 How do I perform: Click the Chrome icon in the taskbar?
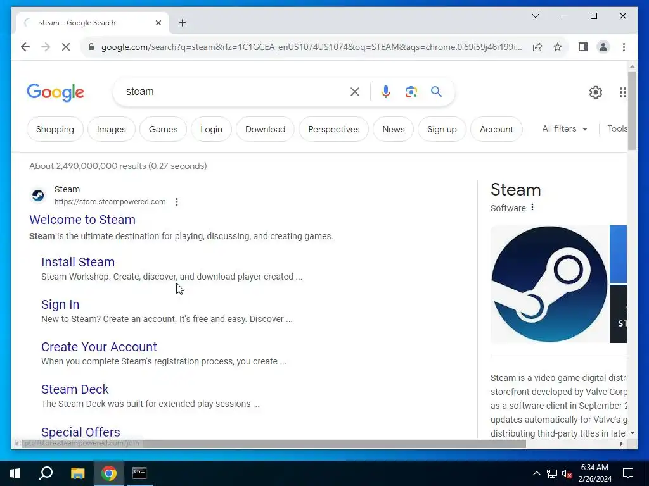click(109, 473)
